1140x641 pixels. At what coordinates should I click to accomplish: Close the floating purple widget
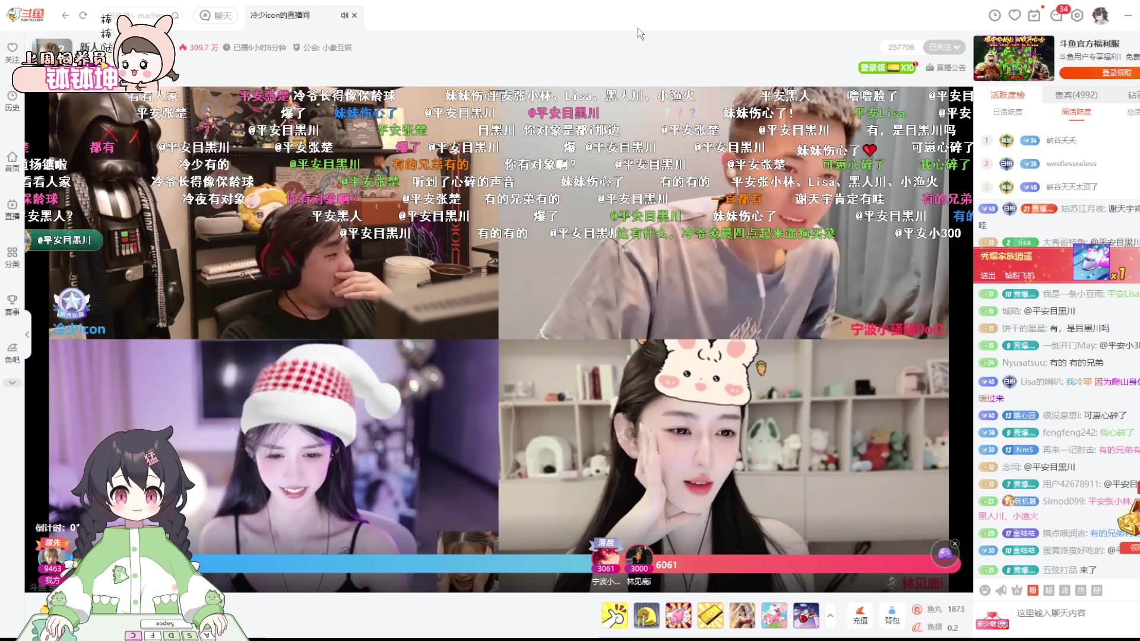[955, 544]
